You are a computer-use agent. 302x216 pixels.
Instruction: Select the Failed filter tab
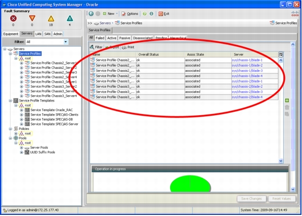click(100, 38)
